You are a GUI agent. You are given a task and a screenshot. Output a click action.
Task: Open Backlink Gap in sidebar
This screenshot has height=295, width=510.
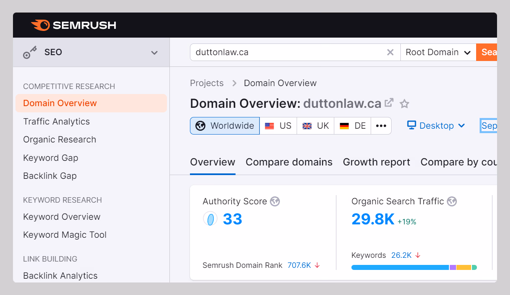[50, 176]
